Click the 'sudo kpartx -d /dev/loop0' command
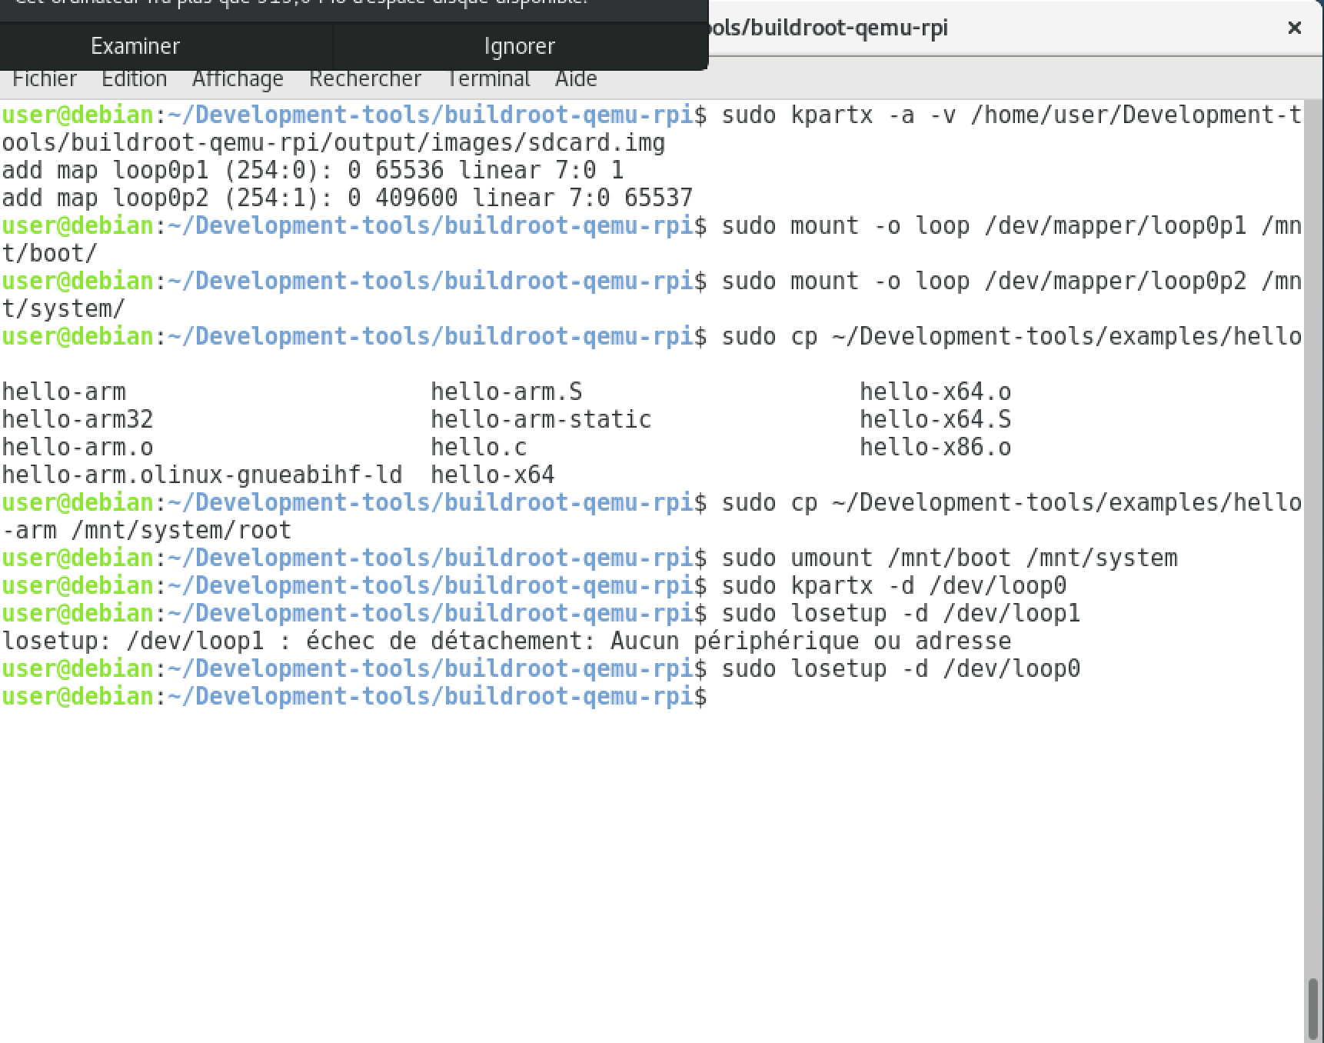 click(x=894, y=585)
